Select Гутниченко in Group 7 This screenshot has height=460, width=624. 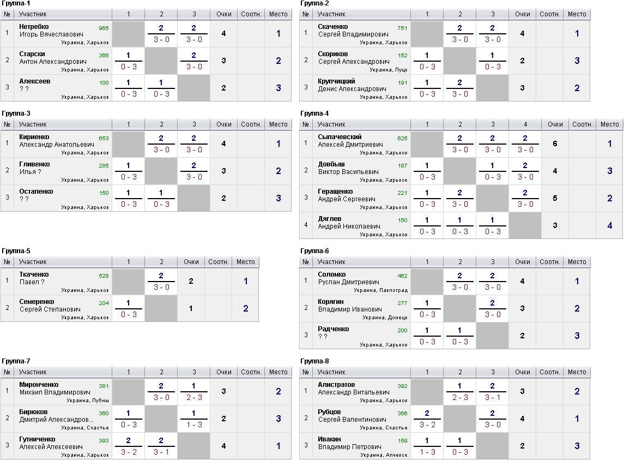tap(37, 439)
